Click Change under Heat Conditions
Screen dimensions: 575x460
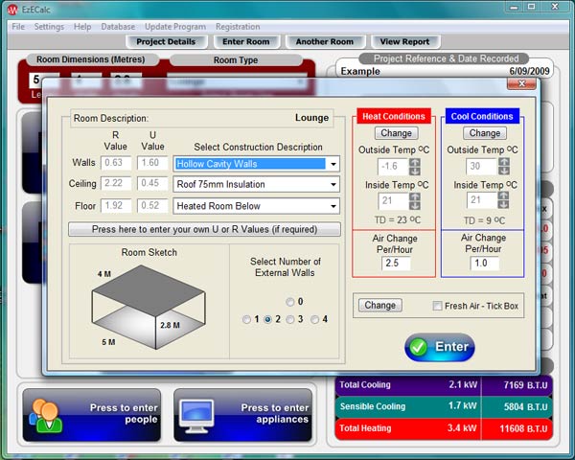point(395,133)
